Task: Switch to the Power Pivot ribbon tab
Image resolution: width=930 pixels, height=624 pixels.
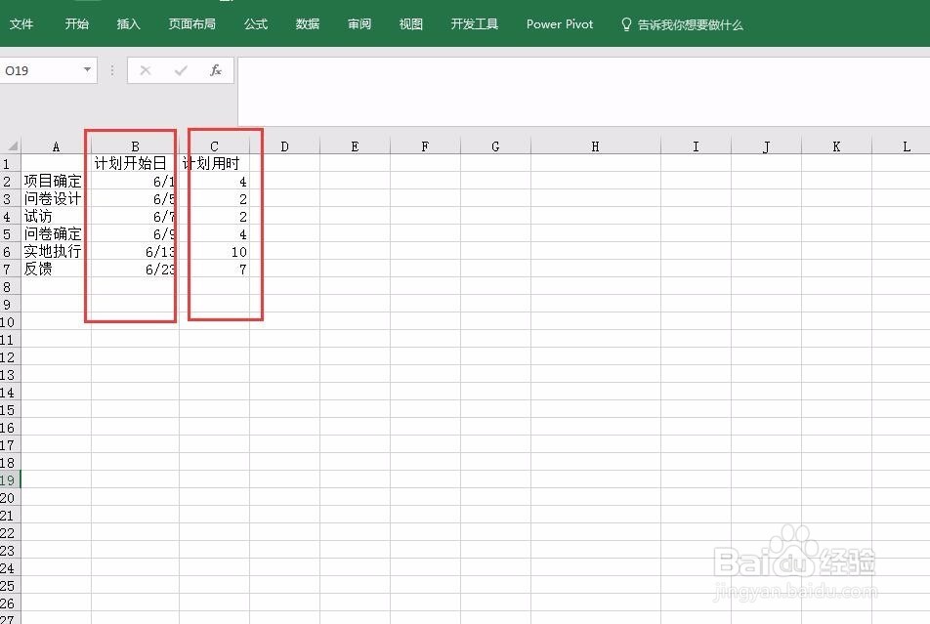Action: point(559,24)
